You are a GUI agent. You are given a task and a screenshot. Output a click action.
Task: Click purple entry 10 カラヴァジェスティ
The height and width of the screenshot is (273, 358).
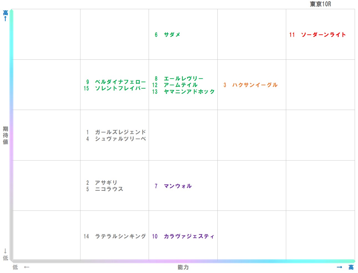[x=183, y=236]
